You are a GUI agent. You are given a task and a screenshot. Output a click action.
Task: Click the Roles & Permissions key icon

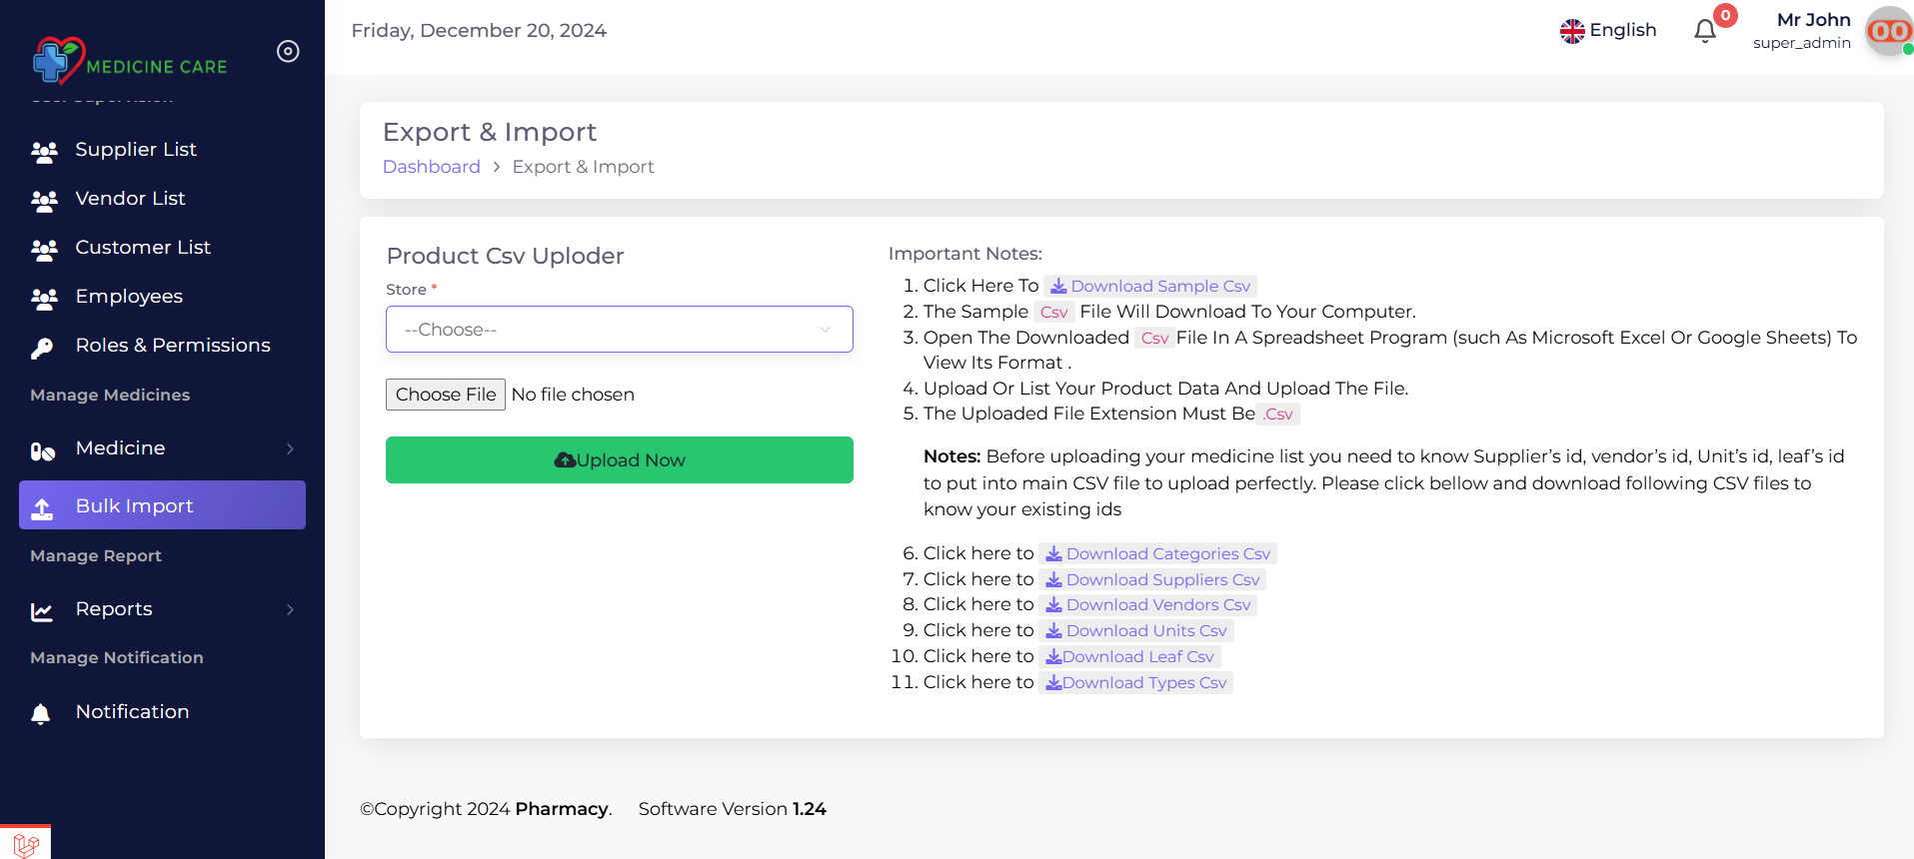[42, 347]
